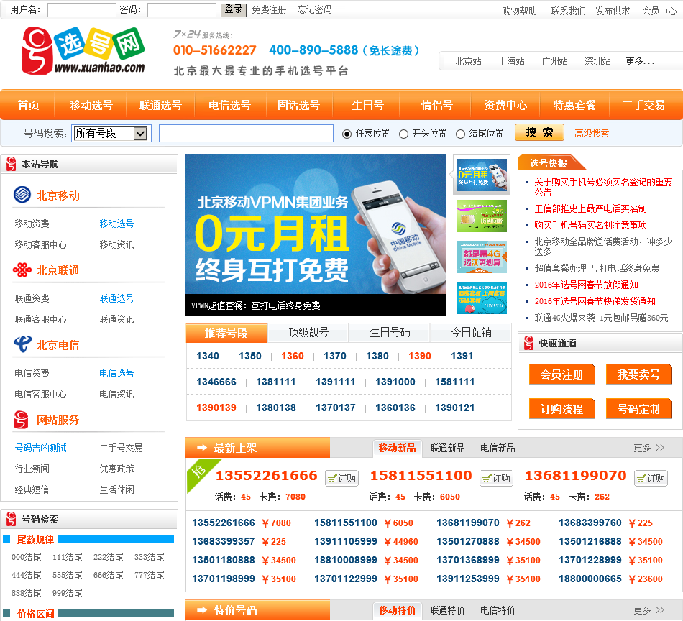Click the arrow icon beside 特价号码
The width and height of the screenshot is (683, 621).
coord(202,610)
